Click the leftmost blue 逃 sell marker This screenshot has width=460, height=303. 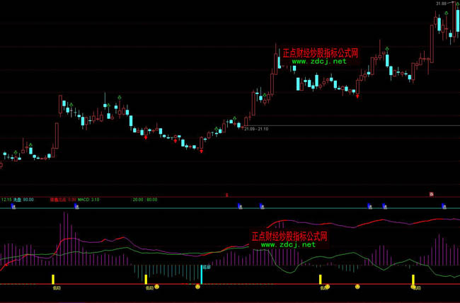point(13,207)
